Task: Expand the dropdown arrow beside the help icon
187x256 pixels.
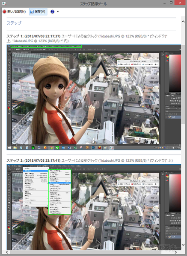Action: (58, 12)
